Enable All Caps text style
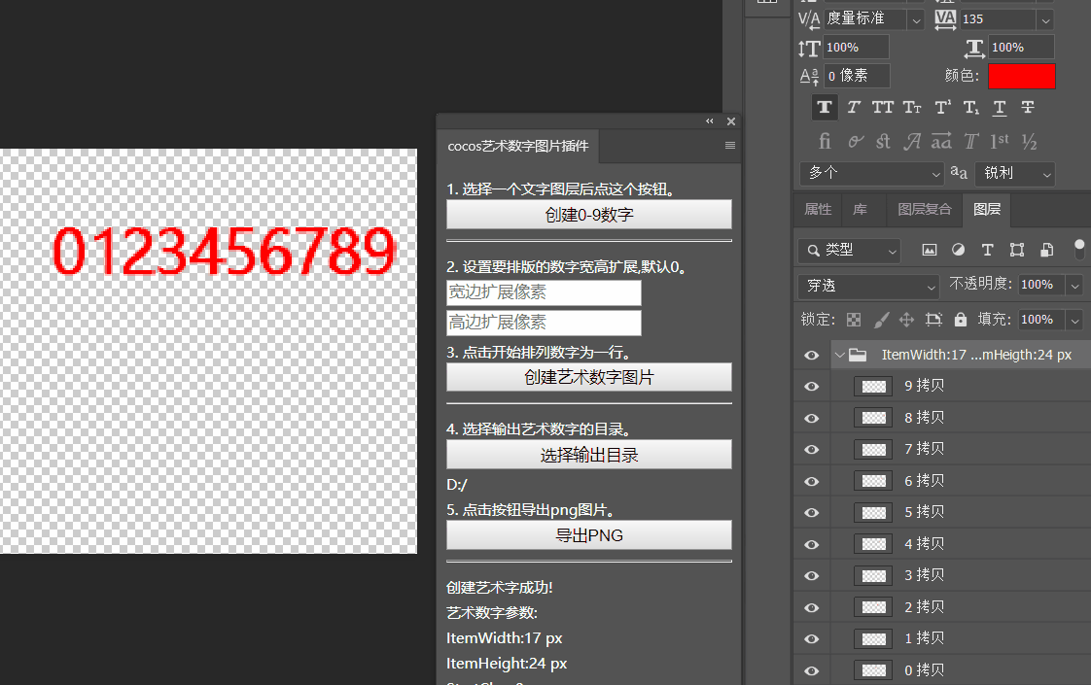Viewport: 1091px width, 685px height. [883, 107]
